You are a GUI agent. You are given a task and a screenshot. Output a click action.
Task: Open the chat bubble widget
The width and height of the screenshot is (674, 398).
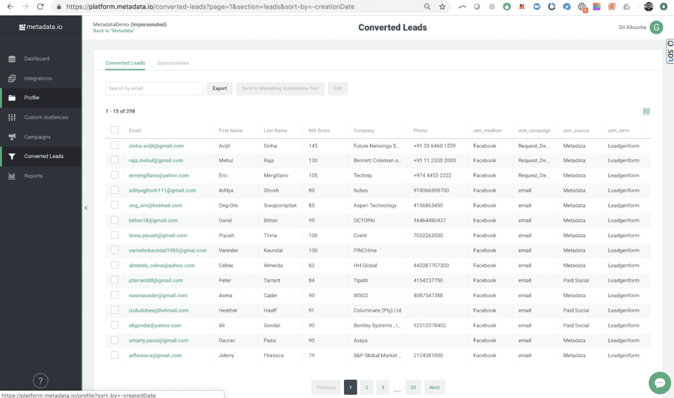pyautogui.click(x=660, y=382)
